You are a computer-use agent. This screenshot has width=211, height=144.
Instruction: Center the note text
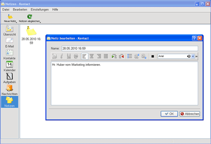coord(92,56)
